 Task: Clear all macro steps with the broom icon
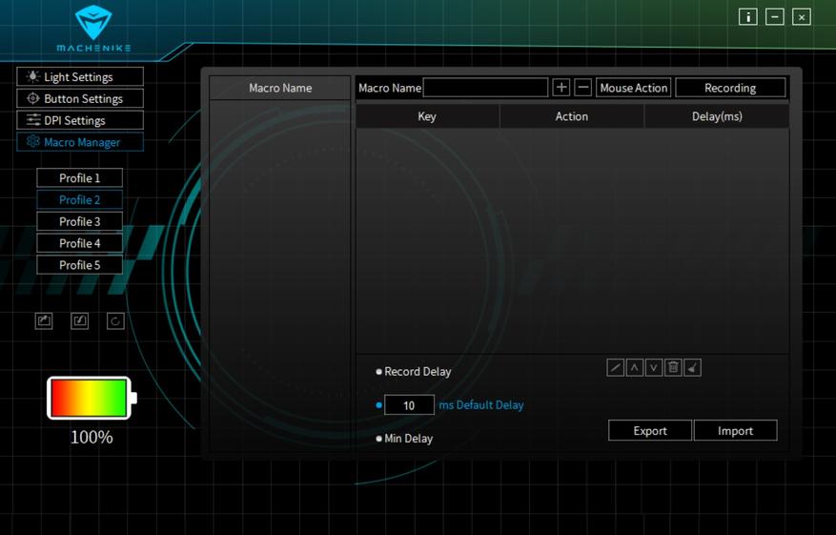coord(693,368)
